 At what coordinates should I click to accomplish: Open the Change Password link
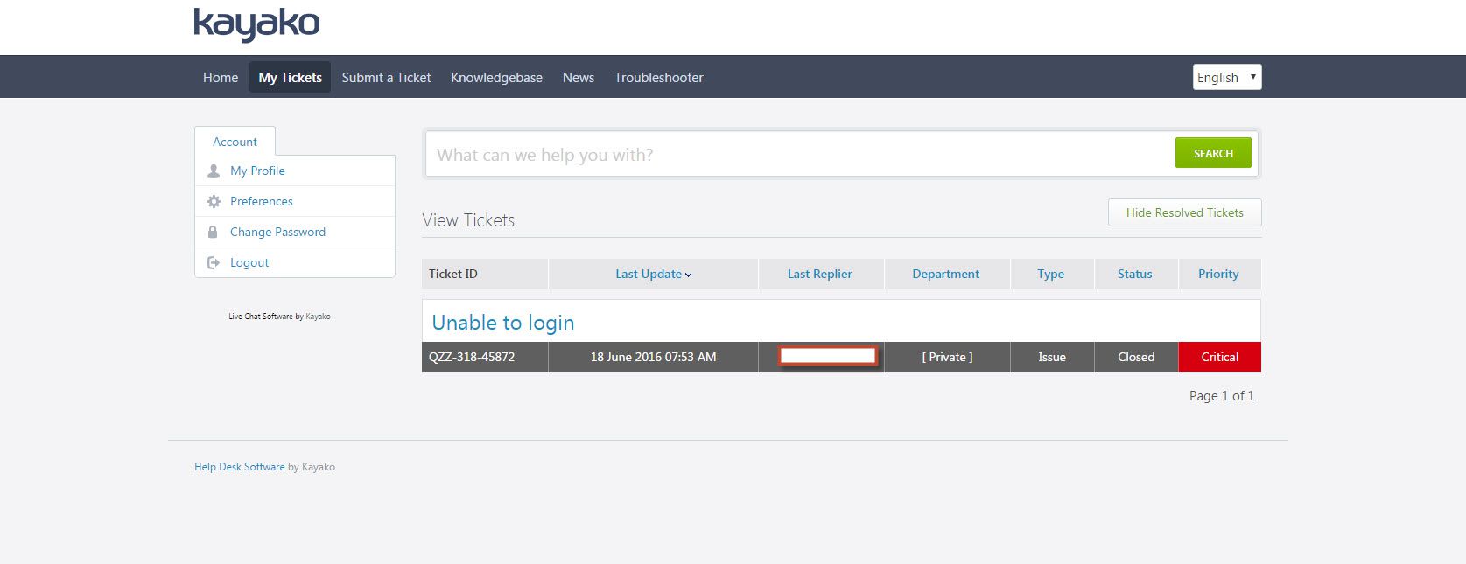[x=277, y=232]
